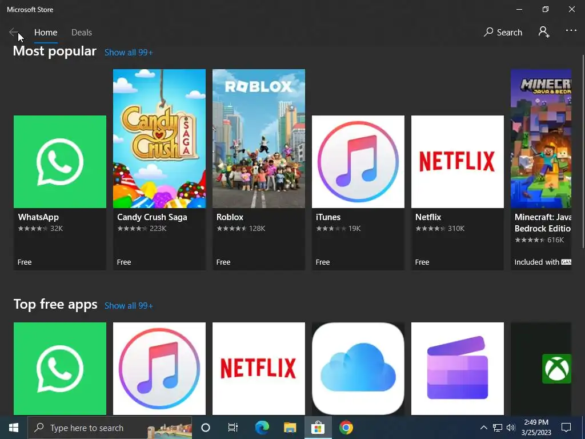
Task: Click the iTunes title in Most popular
Action: 328,217
